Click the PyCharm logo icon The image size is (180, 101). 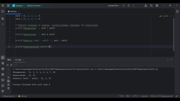[3, 6]
